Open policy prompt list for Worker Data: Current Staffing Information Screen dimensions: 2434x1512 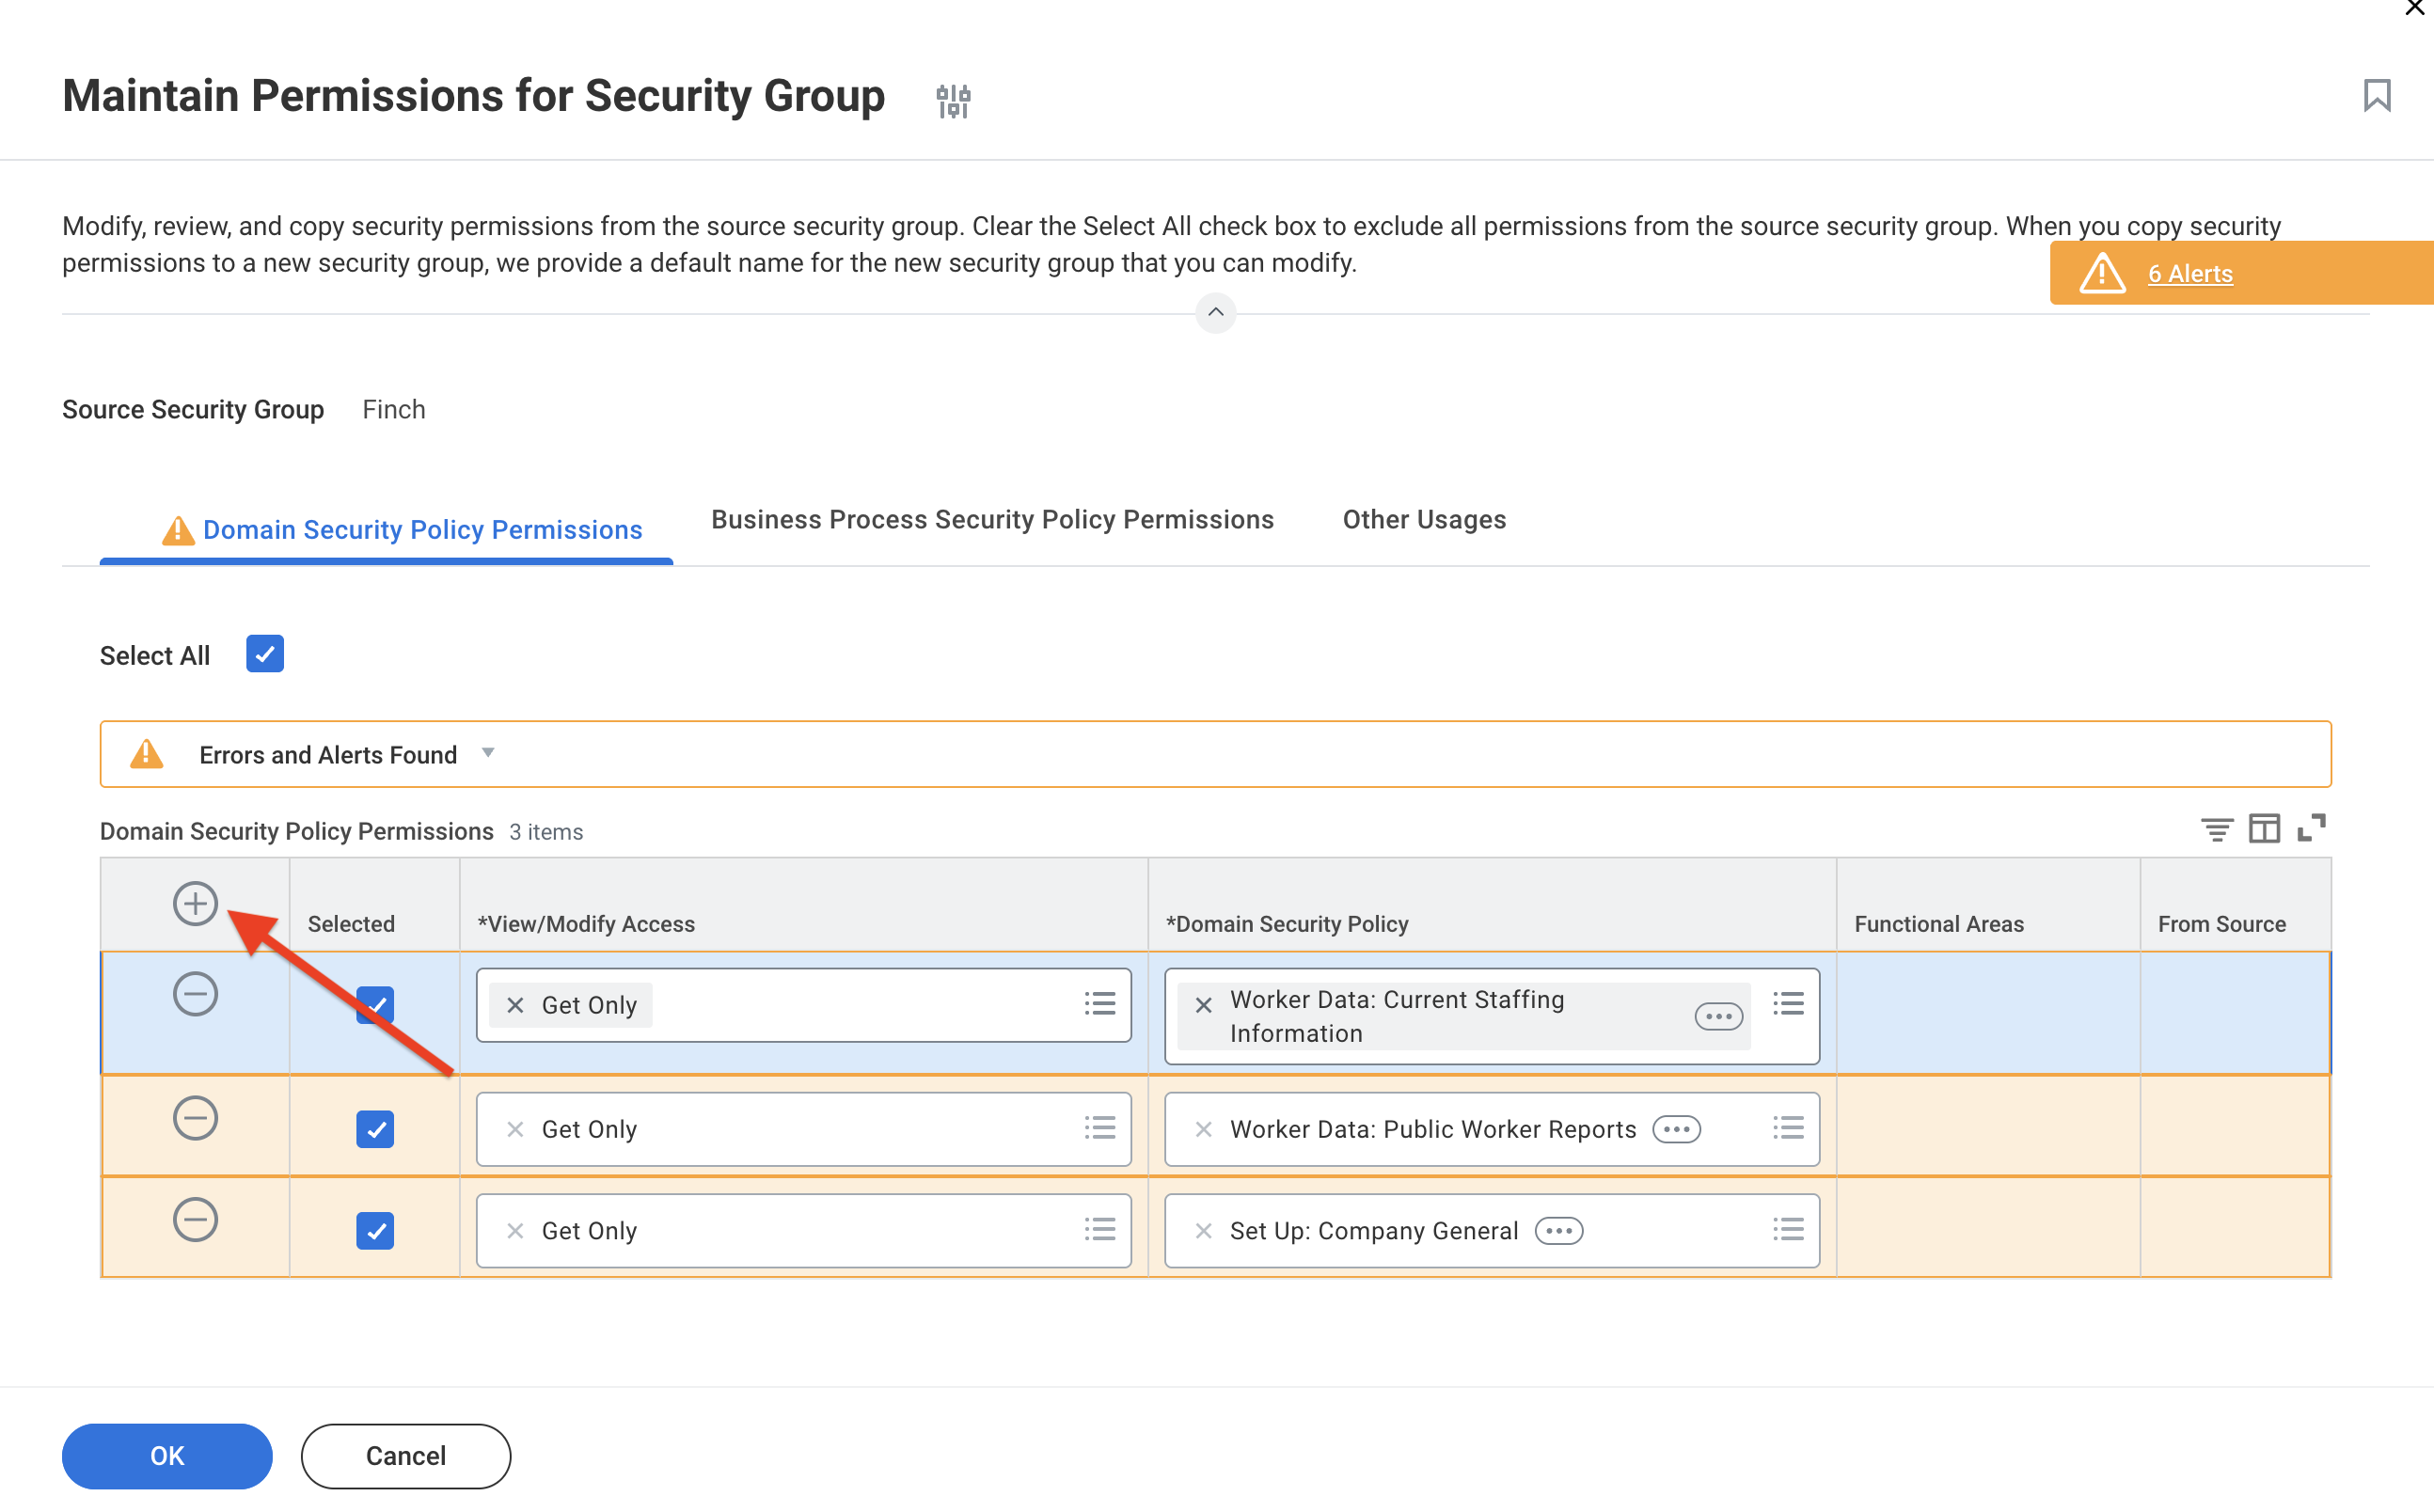tap(1788, 1004)
